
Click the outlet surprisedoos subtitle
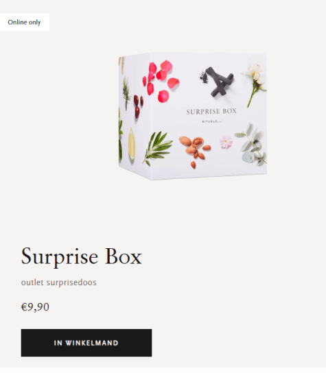tap(58, 282)
